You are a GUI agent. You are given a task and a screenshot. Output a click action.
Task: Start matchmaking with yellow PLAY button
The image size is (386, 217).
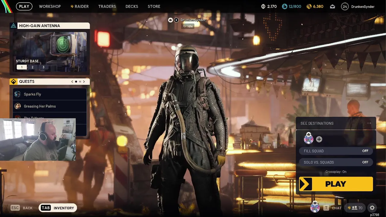point(336,184)
